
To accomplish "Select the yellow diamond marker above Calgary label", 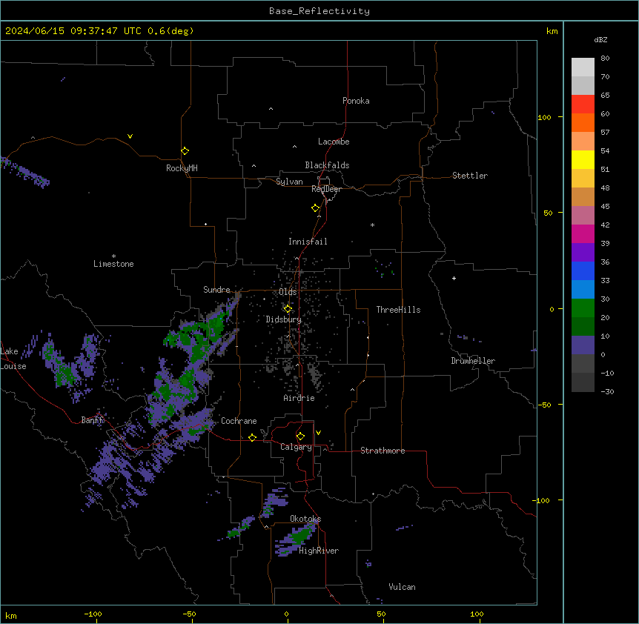I will tap(300, 437).
